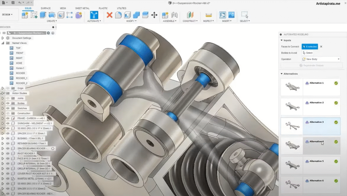Click the Select button for Bodies to Avoid

point(308,53)
